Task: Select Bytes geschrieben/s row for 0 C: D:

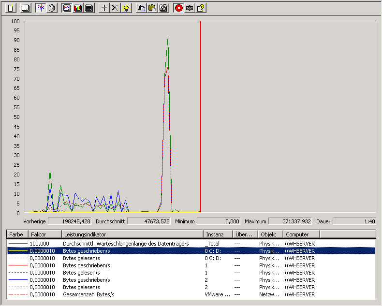Action: [191, 251]
